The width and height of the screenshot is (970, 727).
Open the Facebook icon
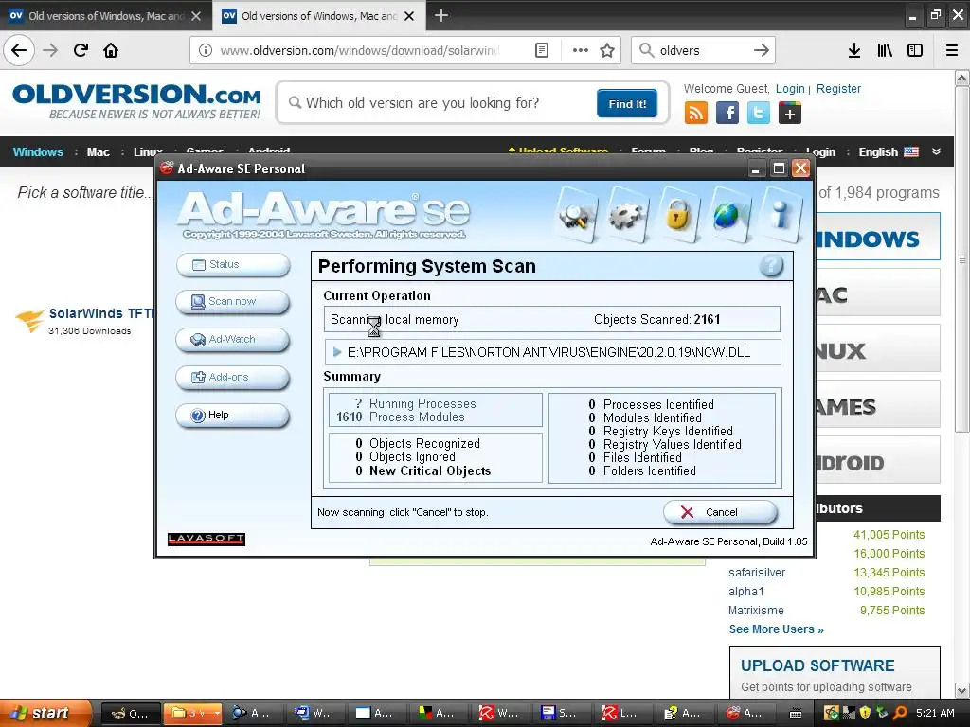pos(727,113)
